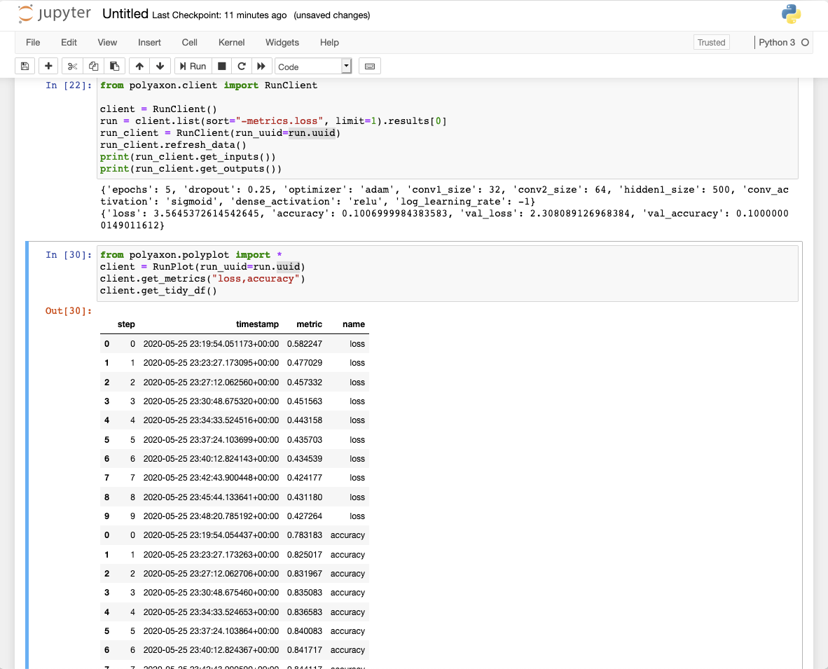Click the "loss,accuracy" string in code
The image size is (828, 669).
[x=256, y=279]
